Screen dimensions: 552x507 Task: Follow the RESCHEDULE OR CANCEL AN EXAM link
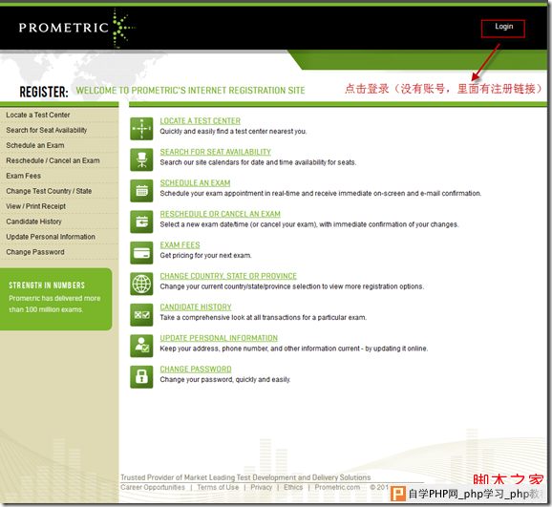point(220,214)
